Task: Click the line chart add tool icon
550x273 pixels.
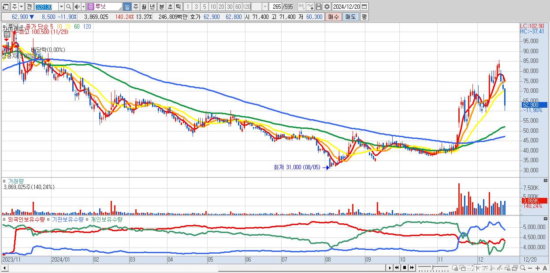Action: point(310,7)
